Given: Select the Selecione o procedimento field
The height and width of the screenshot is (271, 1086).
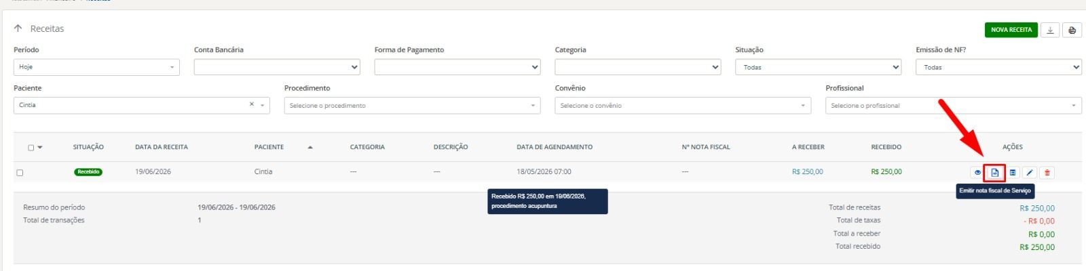Looking at the screenshot, I should tap(413, 105).
